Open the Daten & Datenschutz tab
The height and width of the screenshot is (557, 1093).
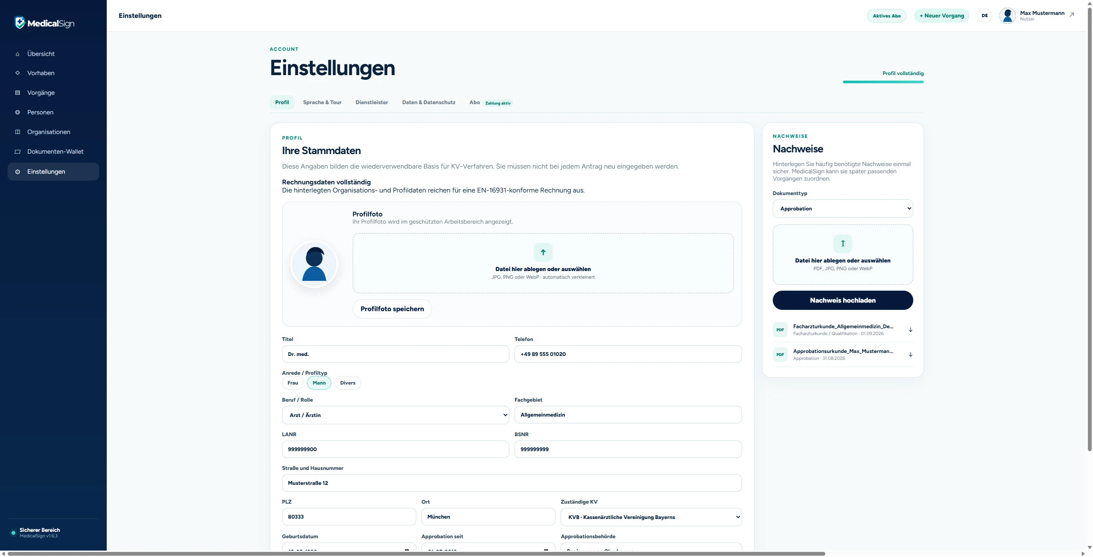point(429,102)
